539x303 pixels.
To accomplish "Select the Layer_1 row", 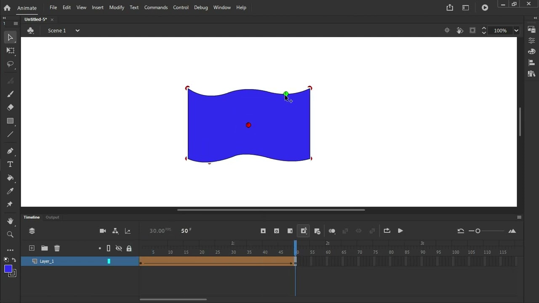I will pyautogui.click(x=80, y=261).
